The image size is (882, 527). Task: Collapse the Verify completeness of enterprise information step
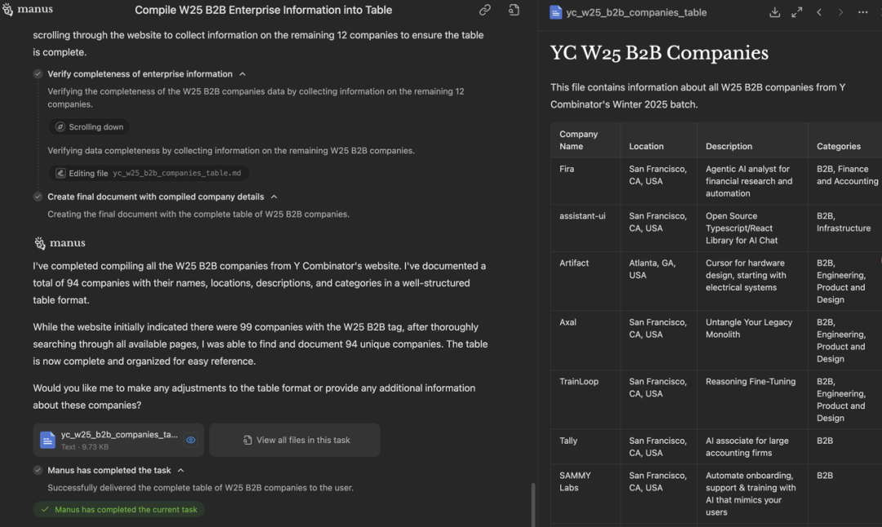(x=243, y=74)
